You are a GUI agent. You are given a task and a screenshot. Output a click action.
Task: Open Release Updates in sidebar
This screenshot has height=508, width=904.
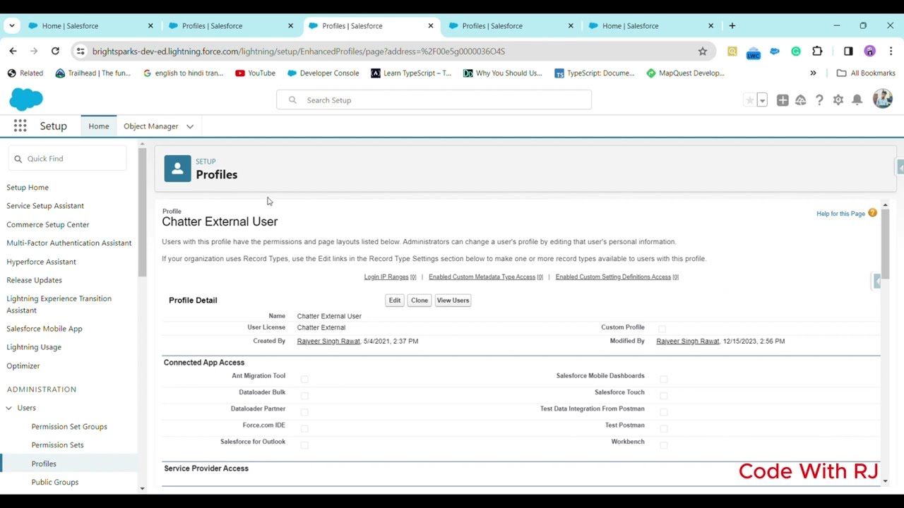coord(34,280)
